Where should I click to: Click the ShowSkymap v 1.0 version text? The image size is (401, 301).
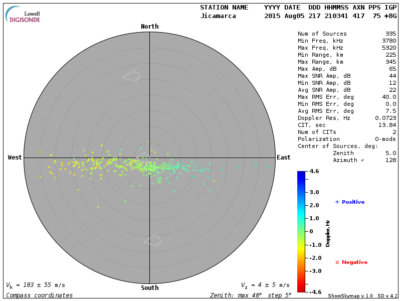click(350, 296)
